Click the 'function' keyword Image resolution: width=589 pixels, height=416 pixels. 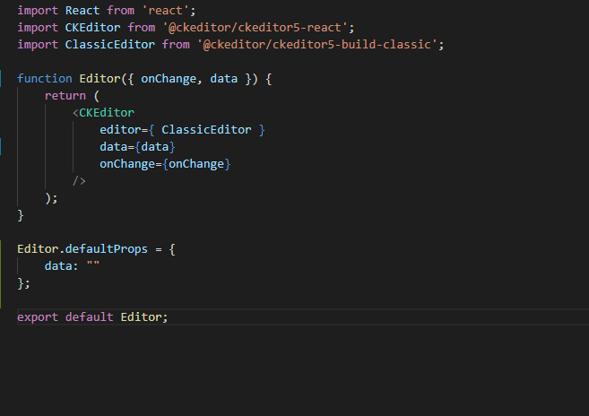(45, 79)
